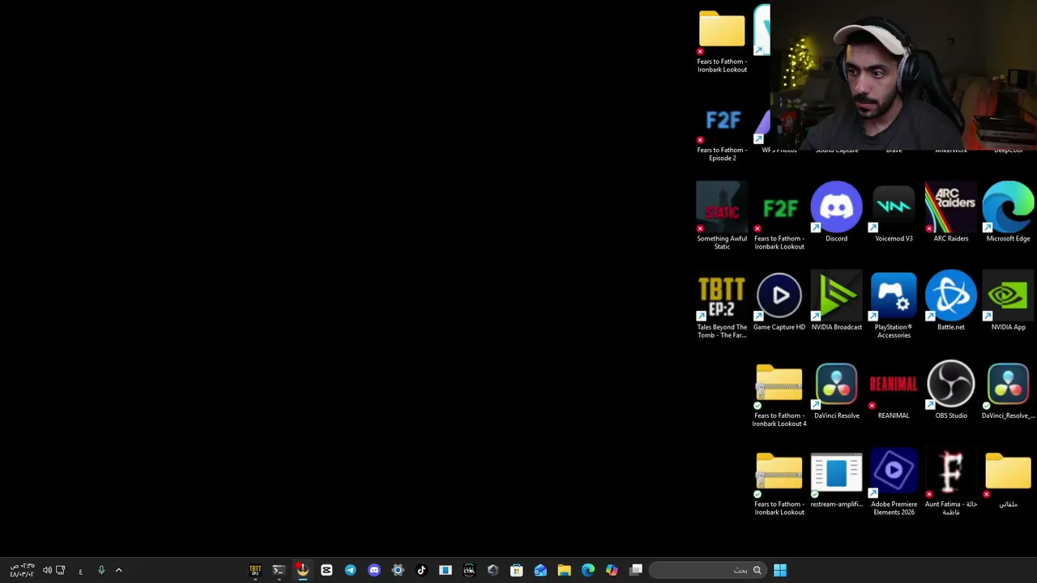The height and width of the screenshot is (583, 1037).
Task: Open Task View from the taskbar
Action: [636, 570]
